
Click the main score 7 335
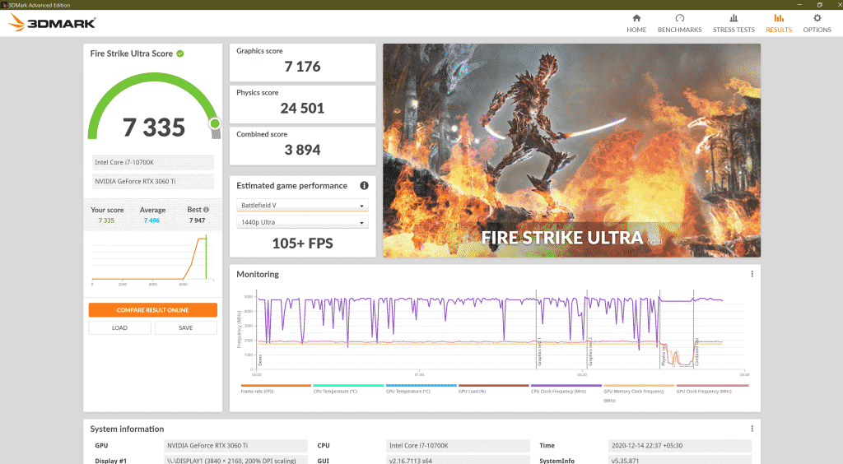coord(154,128)
